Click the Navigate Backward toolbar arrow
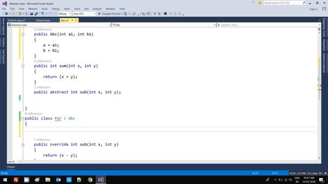This screenshot has height=184, width=328. tap(7, 14)
